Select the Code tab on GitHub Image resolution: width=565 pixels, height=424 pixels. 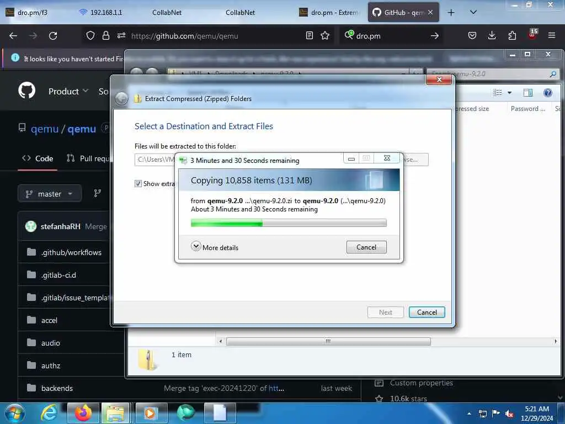(x=38, y=158)
